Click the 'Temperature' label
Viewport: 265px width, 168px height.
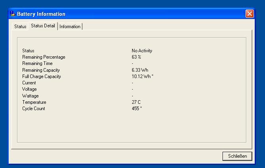(x=34, y=102)
